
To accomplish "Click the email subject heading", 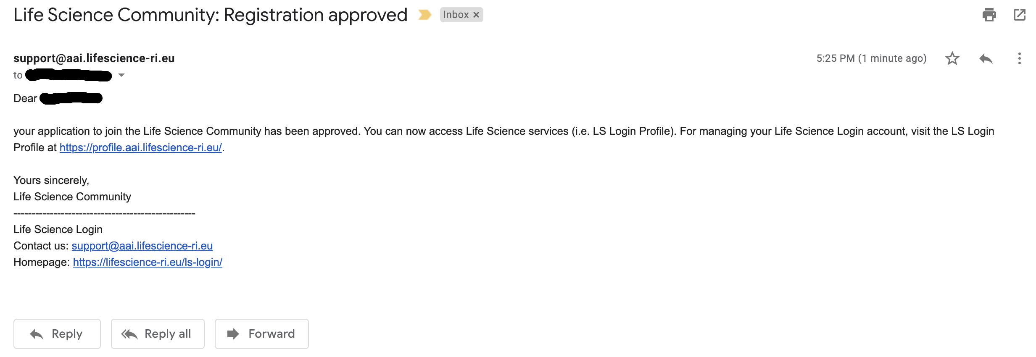I will coord(211,15).
